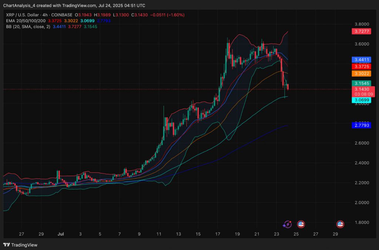
Task: Open the purple AI sparkle event icon with red dot
Action: [287, 224]
